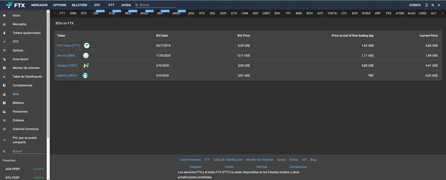Click the Buscar search field in top bar
Screen dimensions: 446x180
coord(157,5)
